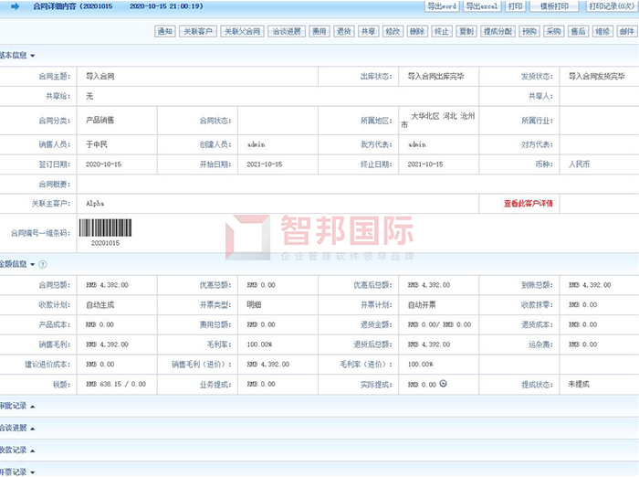Click the 预购 pre-purchase button
The width and height of the screenshot is (639, 477).
click(x=529, y=31)
